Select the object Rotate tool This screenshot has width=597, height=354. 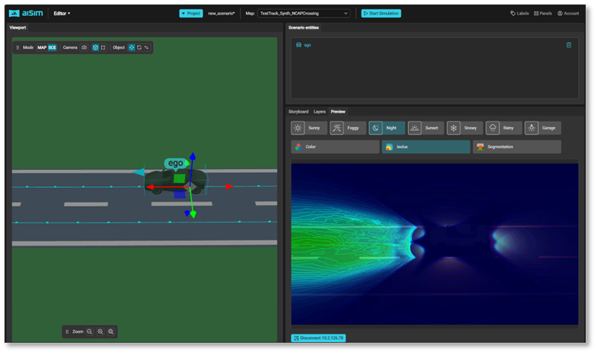pyautogui.click(x=139, y=47)
